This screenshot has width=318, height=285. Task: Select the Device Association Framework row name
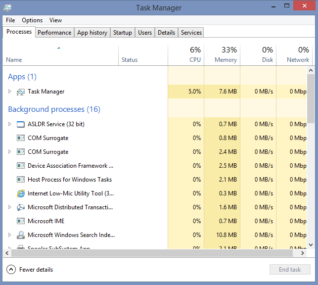click(70, 166)
